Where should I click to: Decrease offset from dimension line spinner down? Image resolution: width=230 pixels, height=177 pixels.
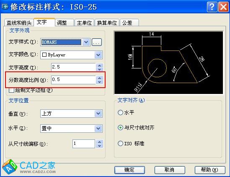pyautogui.click(x=100, y=146)
